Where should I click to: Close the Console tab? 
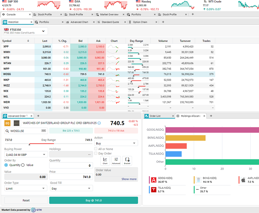(x=30, y=15)
